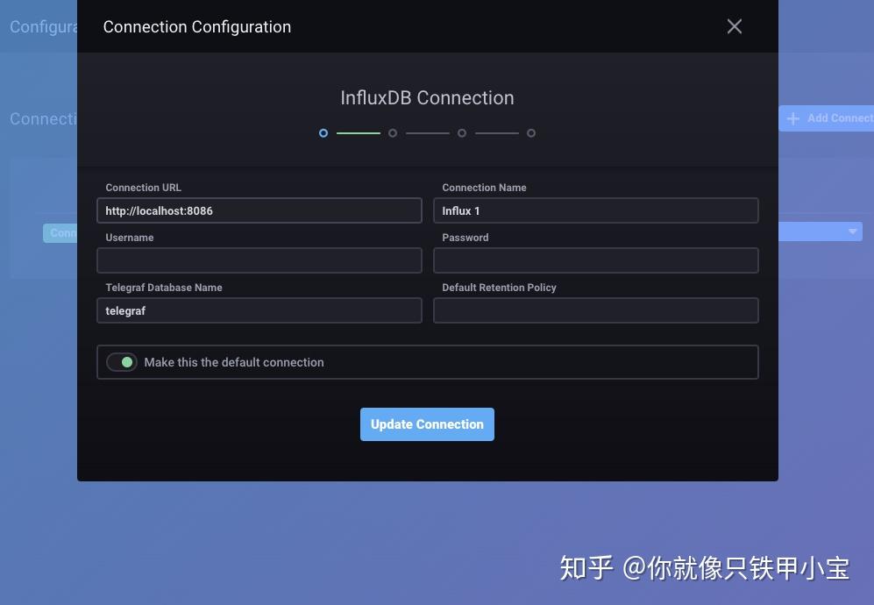The height and width of the screenshot is (605, 874).
Task: Select the first step dot in the wizard
Action: pos(323,132)
